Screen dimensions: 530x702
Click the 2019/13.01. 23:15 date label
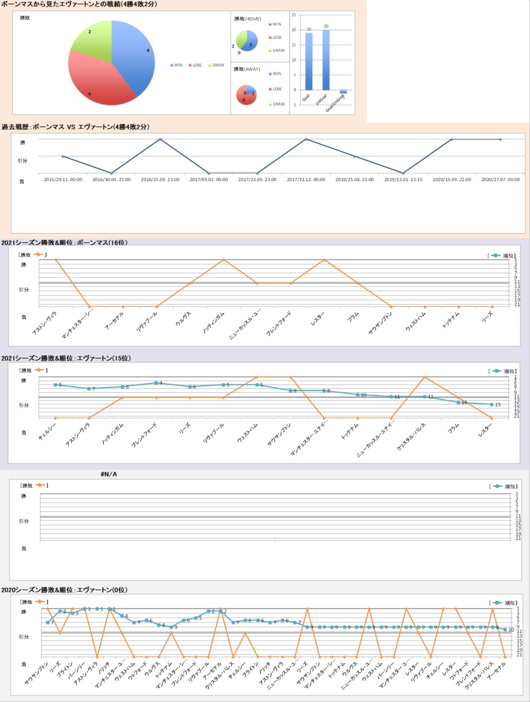403,180
